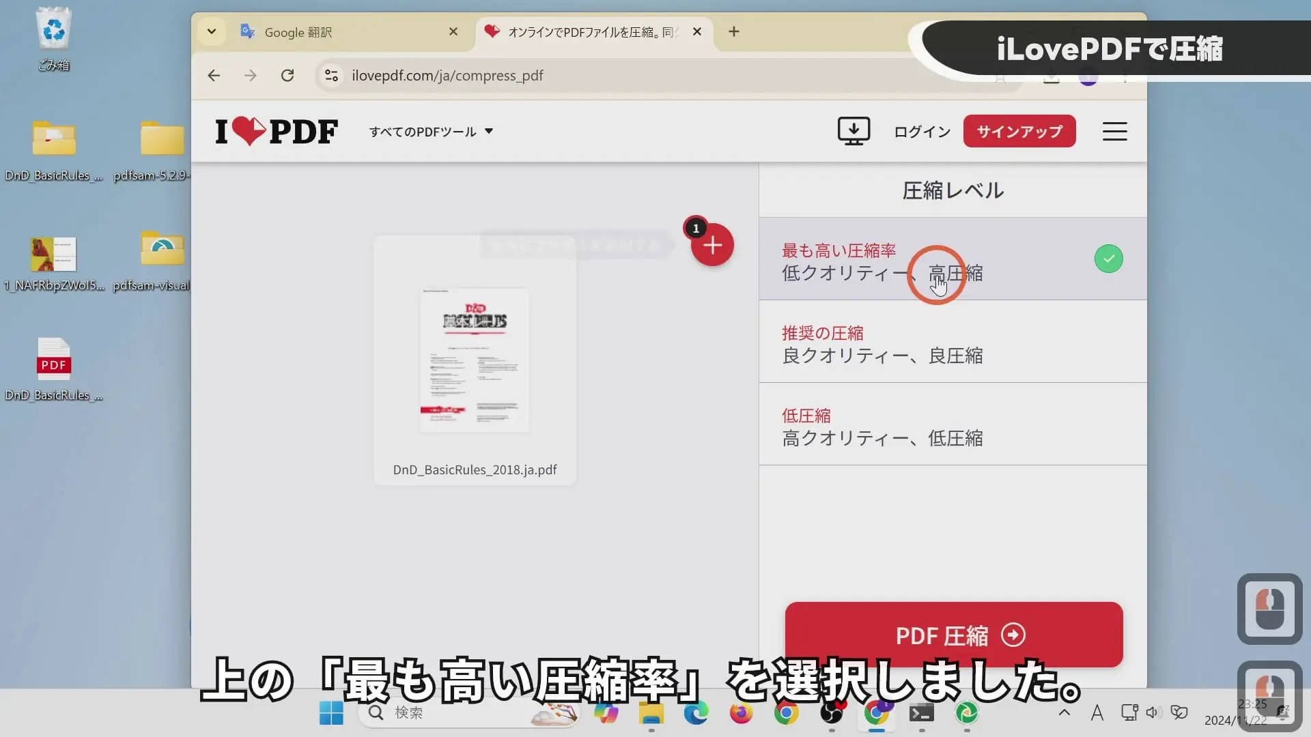
Task: Click the green checkmark on 最も高い圧縮率
Action: pyautogui.click(x=1109, y=259)
